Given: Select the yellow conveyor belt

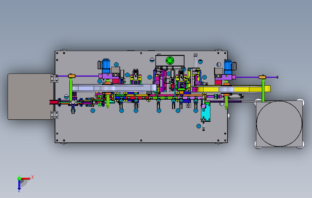Looking at the screenshot, I should pos(234,89).
